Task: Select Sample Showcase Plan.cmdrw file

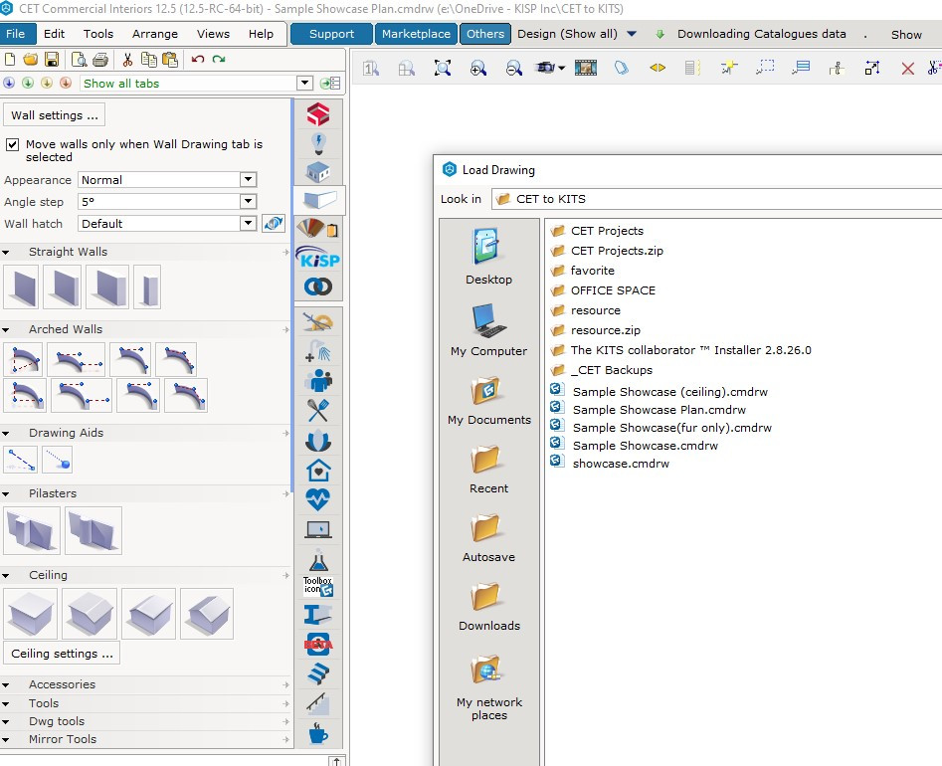Action: pos(659,410)
